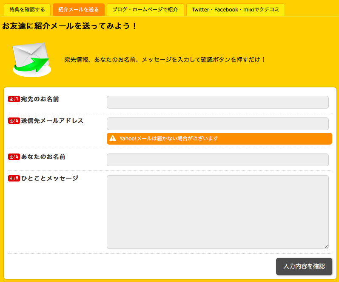Viewport: 339px width, 282px height.
Task: Click the label 宛先のお名前
Action: 40,99
